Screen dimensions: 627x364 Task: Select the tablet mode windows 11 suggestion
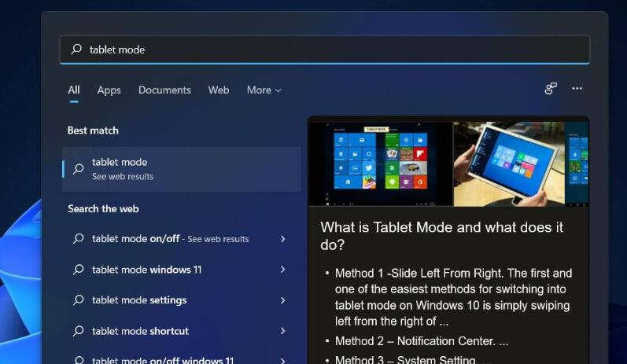(x=181, y=270)
